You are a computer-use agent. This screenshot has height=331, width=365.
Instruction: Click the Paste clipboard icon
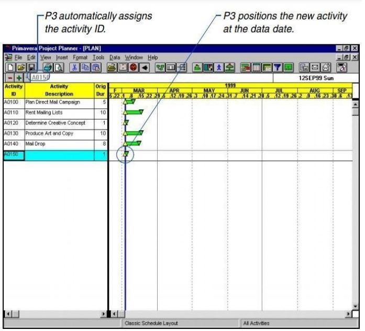(96, 67)
